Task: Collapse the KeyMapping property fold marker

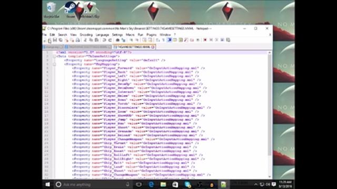Action: pyautogui.click(x=54, y=64)
